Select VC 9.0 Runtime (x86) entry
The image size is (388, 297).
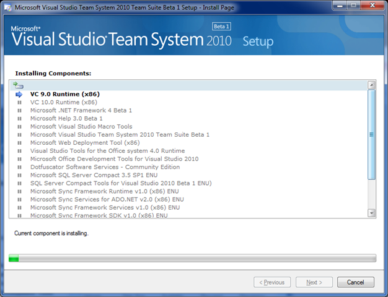point(65,94)
